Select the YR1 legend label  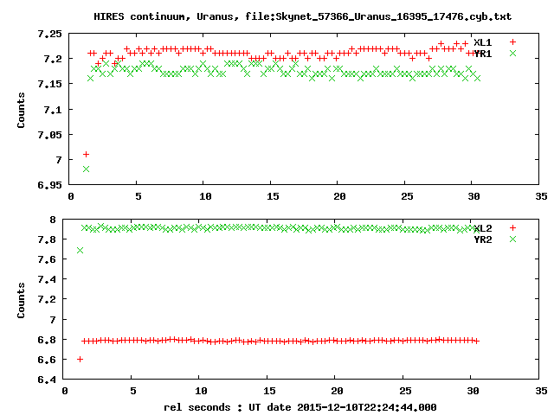tap(483, 54)
